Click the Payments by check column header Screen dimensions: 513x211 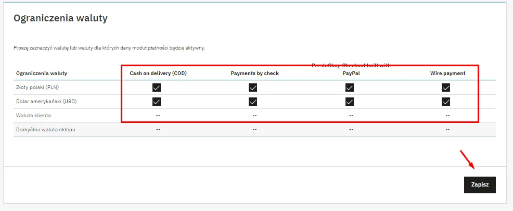(254, 73)
